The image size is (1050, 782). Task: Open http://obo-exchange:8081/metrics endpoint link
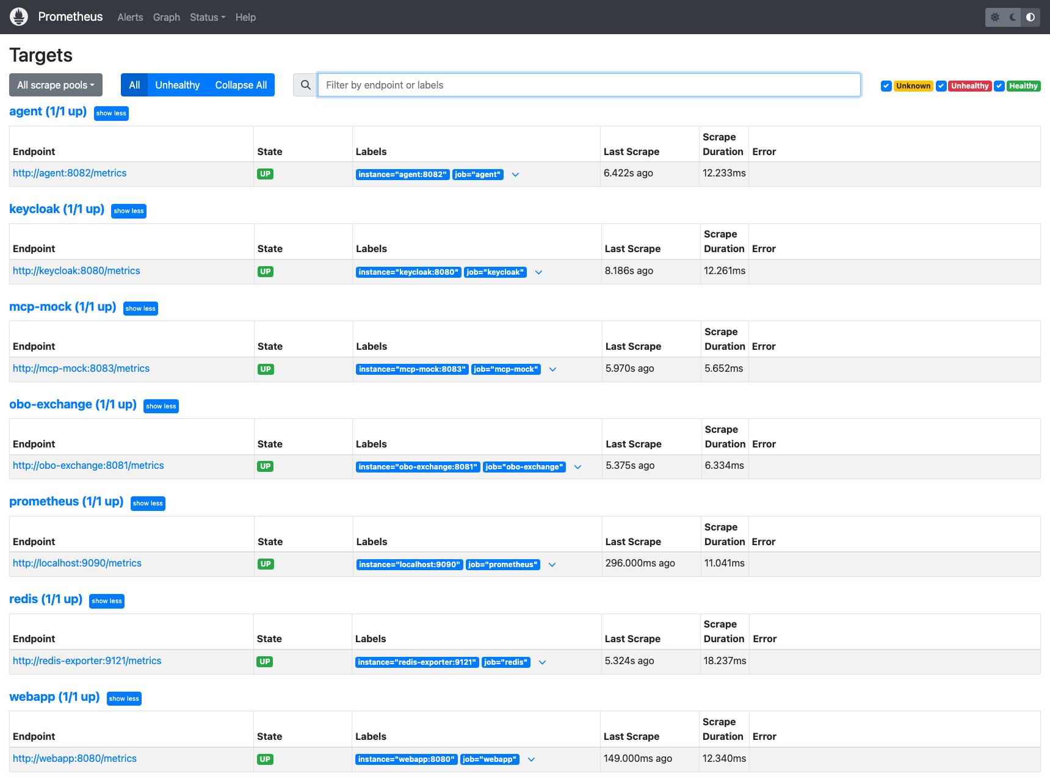point(89,465)
